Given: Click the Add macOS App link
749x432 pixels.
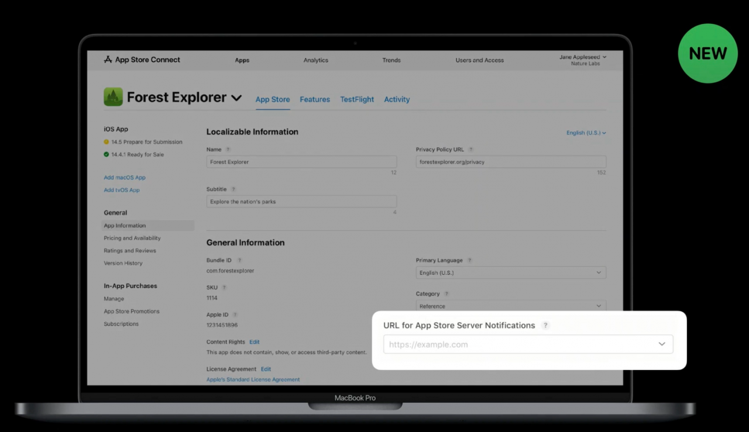Looking at the screenshot, I should 125,178.
